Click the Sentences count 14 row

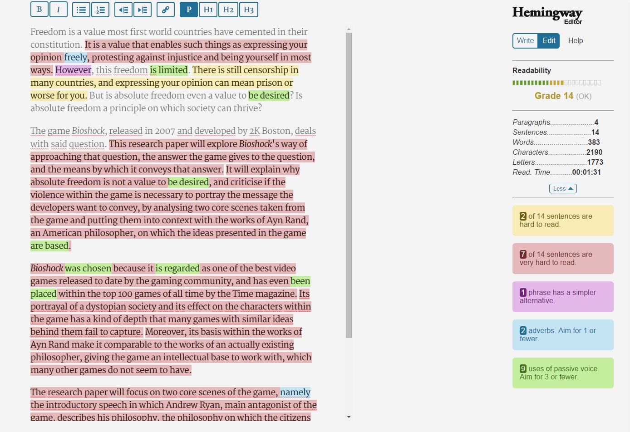(x=556, y=132)
